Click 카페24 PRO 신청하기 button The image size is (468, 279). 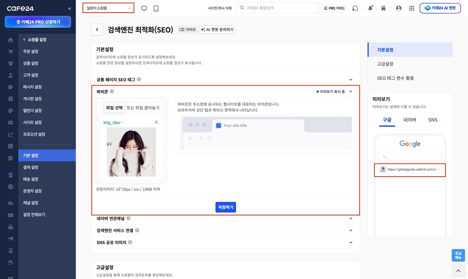click(x=38, y=22)
